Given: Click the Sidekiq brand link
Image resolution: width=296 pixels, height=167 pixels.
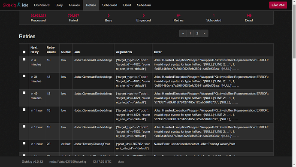Looking at the screenshot, I should click(x=9, y=5).
